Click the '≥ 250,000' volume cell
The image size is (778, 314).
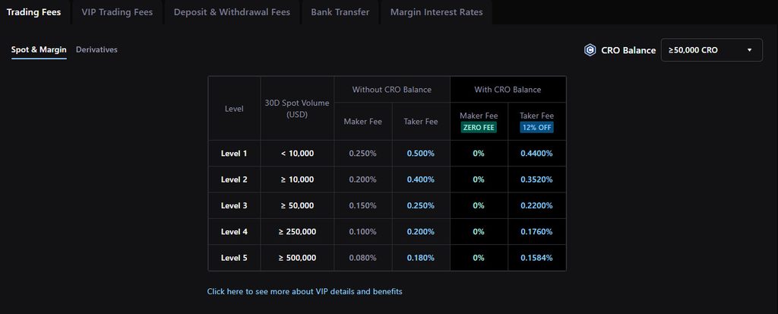point(297,232)
